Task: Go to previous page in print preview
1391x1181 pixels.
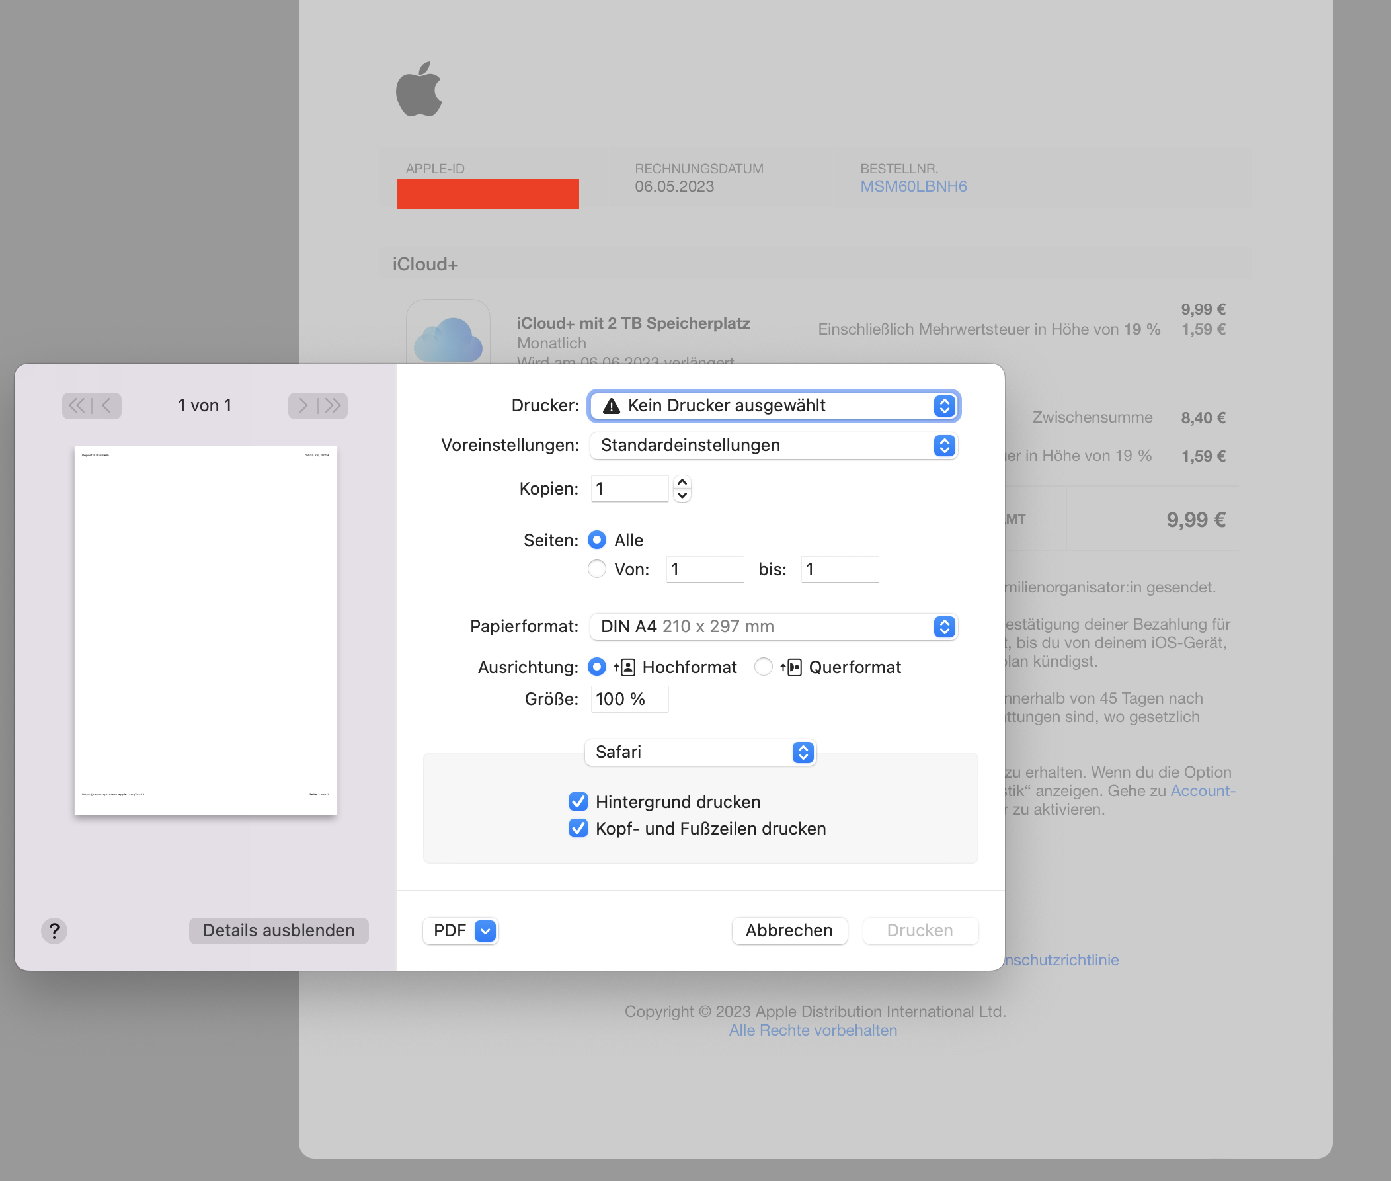Action: 106,406
